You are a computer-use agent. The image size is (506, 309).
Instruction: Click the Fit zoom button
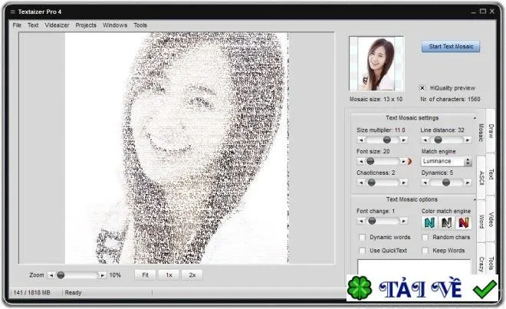[x=145, y=275]
